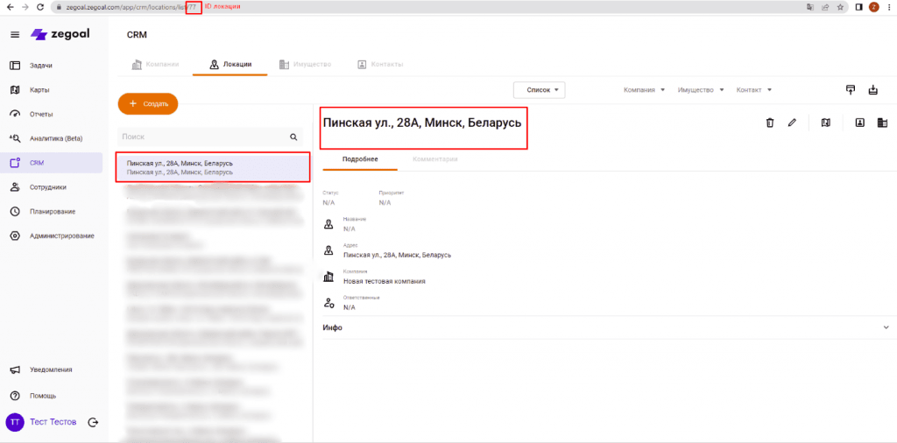This screenshot has height=443, width=897.
Task: Open the Имущество filter dropdown
Action: tap(701, 89)
